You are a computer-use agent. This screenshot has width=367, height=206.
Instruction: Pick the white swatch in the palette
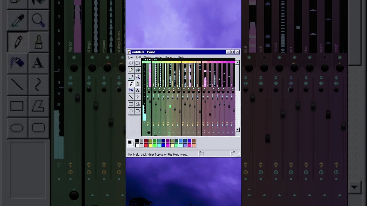click(x=137, y=145)
